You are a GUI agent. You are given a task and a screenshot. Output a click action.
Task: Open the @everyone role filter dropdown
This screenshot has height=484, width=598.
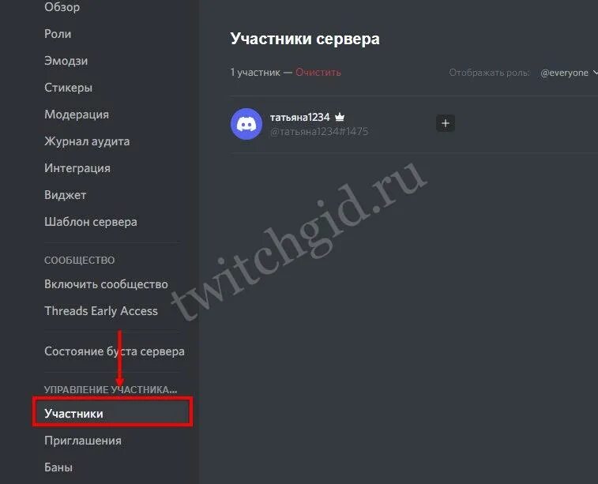[x=569, y=73]
